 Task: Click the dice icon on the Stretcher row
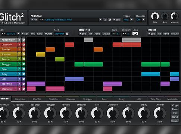(x=24, y=54)
